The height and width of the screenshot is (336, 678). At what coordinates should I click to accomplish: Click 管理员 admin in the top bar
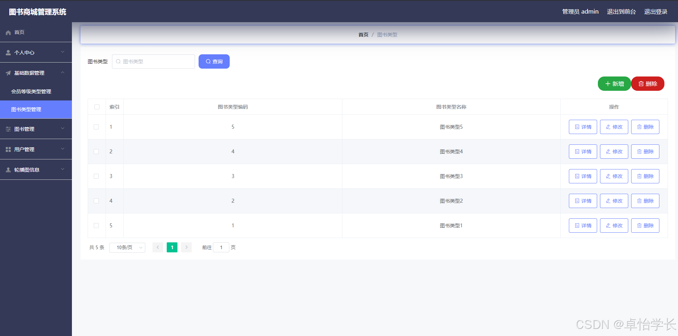pos(580,12)
